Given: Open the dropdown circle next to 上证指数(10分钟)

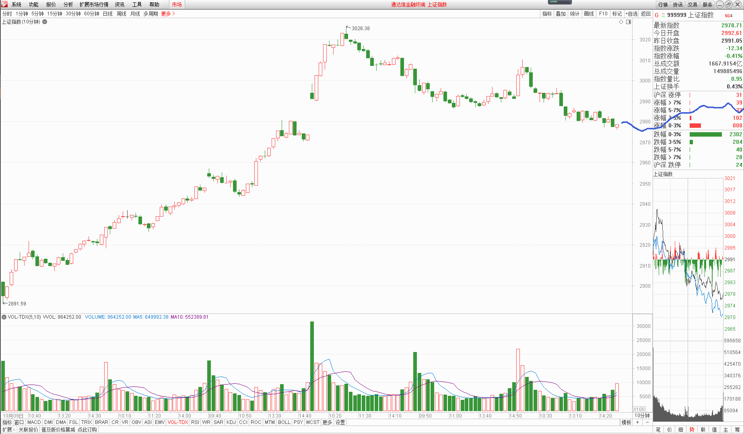Looking at the screenshot, I should pyautogui.click(x=45, y=22).
